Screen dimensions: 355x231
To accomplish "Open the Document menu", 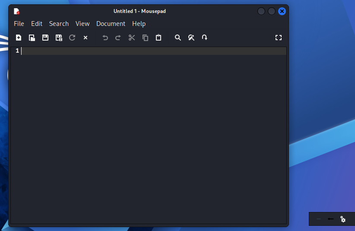I will (x=111, y=24).
